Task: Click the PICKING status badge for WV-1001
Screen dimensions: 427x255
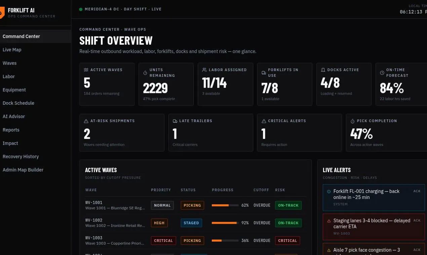Action: (192, 205)
